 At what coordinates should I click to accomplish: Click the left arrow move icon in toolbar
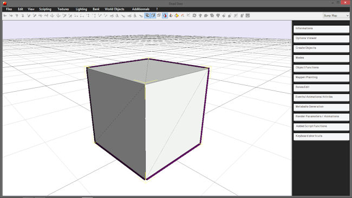coord(5,16)
